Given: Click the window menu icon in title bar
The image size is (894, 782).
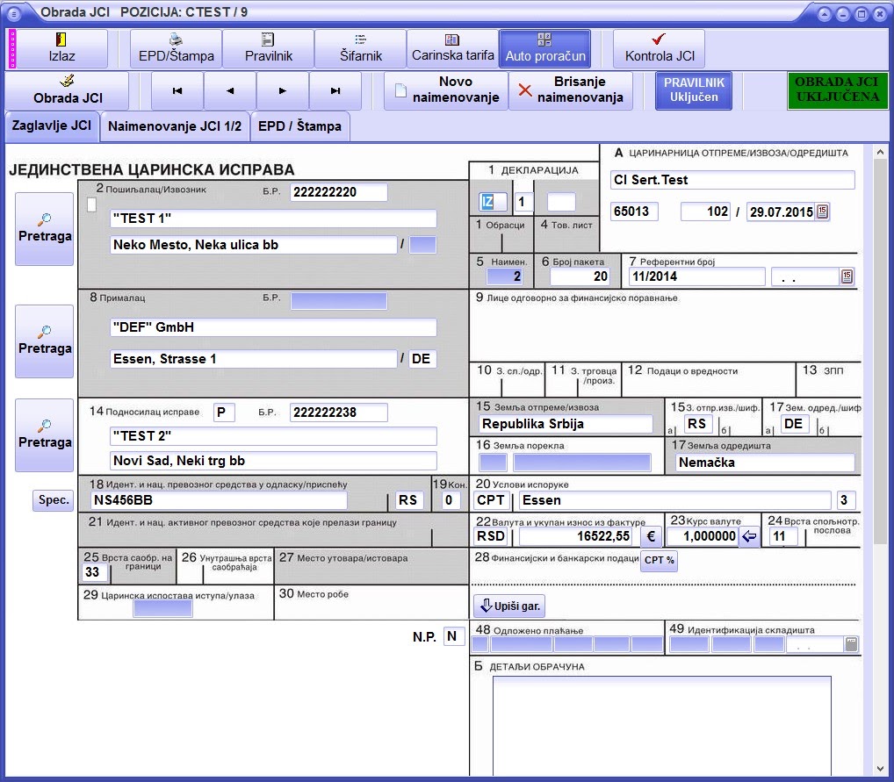Looking at the screenshot, I should point(14,14).
